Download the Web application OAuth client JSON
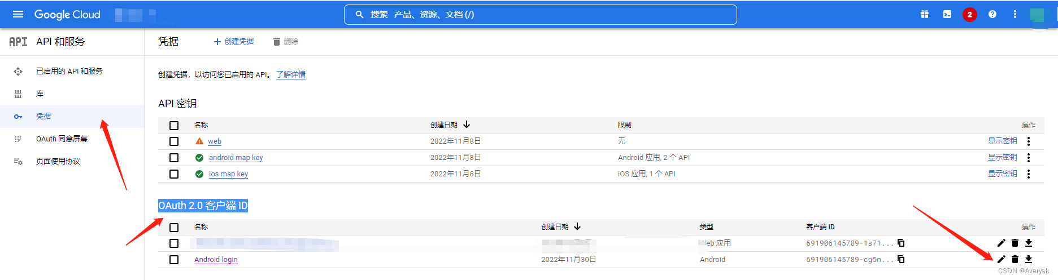Image resolution: width=1058 pixels, height=280 pixels. click(x=1029, y=243)
